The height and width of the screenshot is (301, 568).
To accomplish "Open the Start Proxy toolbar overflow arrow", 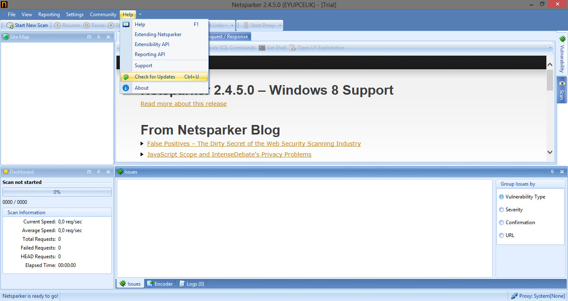I will pyautogui.click(x=280, y=25).
